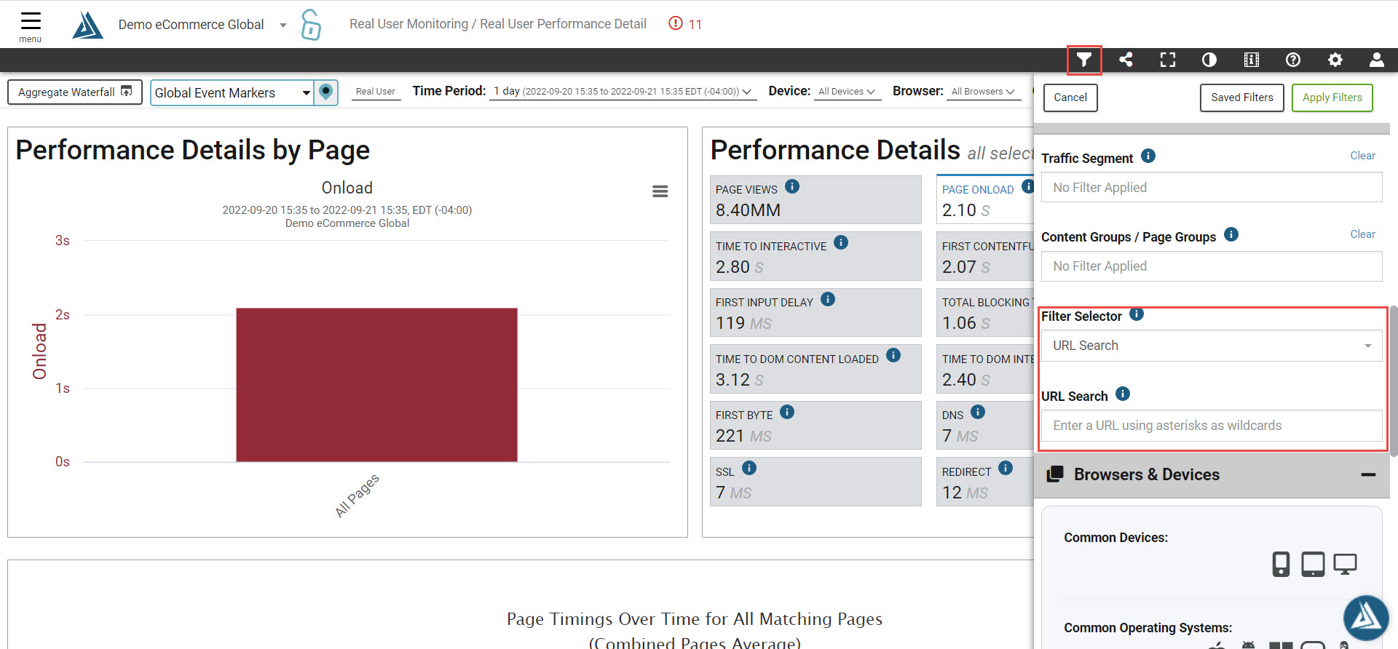The image size is (1398, 649).
Task: Click the padlock icon in header
Action: click(x=311, y=24)
